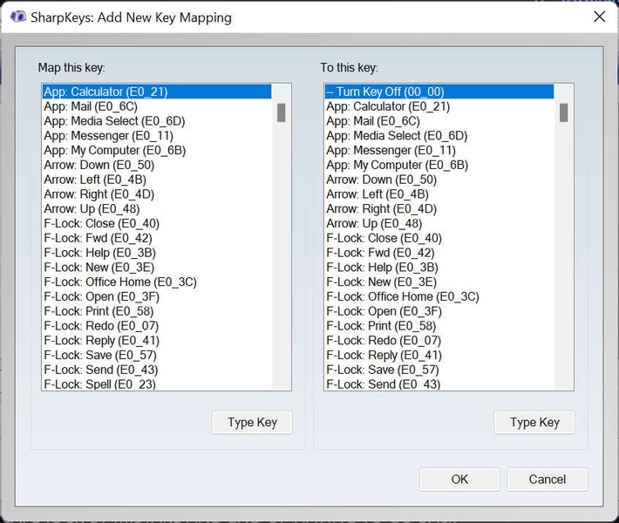Select App: Calculator in Map this key list
619x523 pixels.
pyautogui.click(x=157, y=92)
